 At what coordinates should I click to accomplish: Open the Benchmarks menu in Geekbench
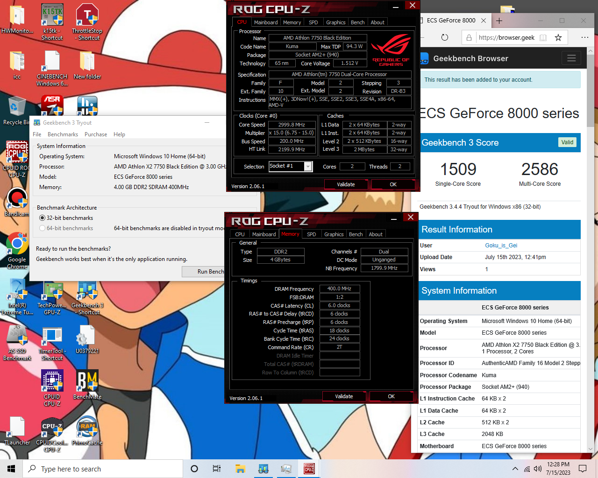coord(63,134)
